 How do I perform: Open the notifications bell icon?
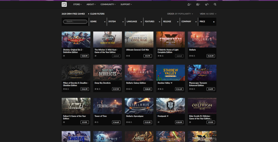tap(189, 4)
